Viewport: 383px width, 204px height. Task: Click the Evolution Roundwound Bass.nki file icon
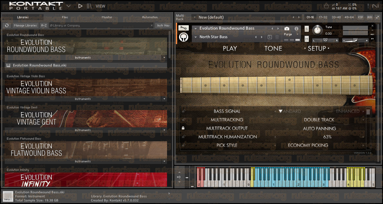[x=9, y=66]
